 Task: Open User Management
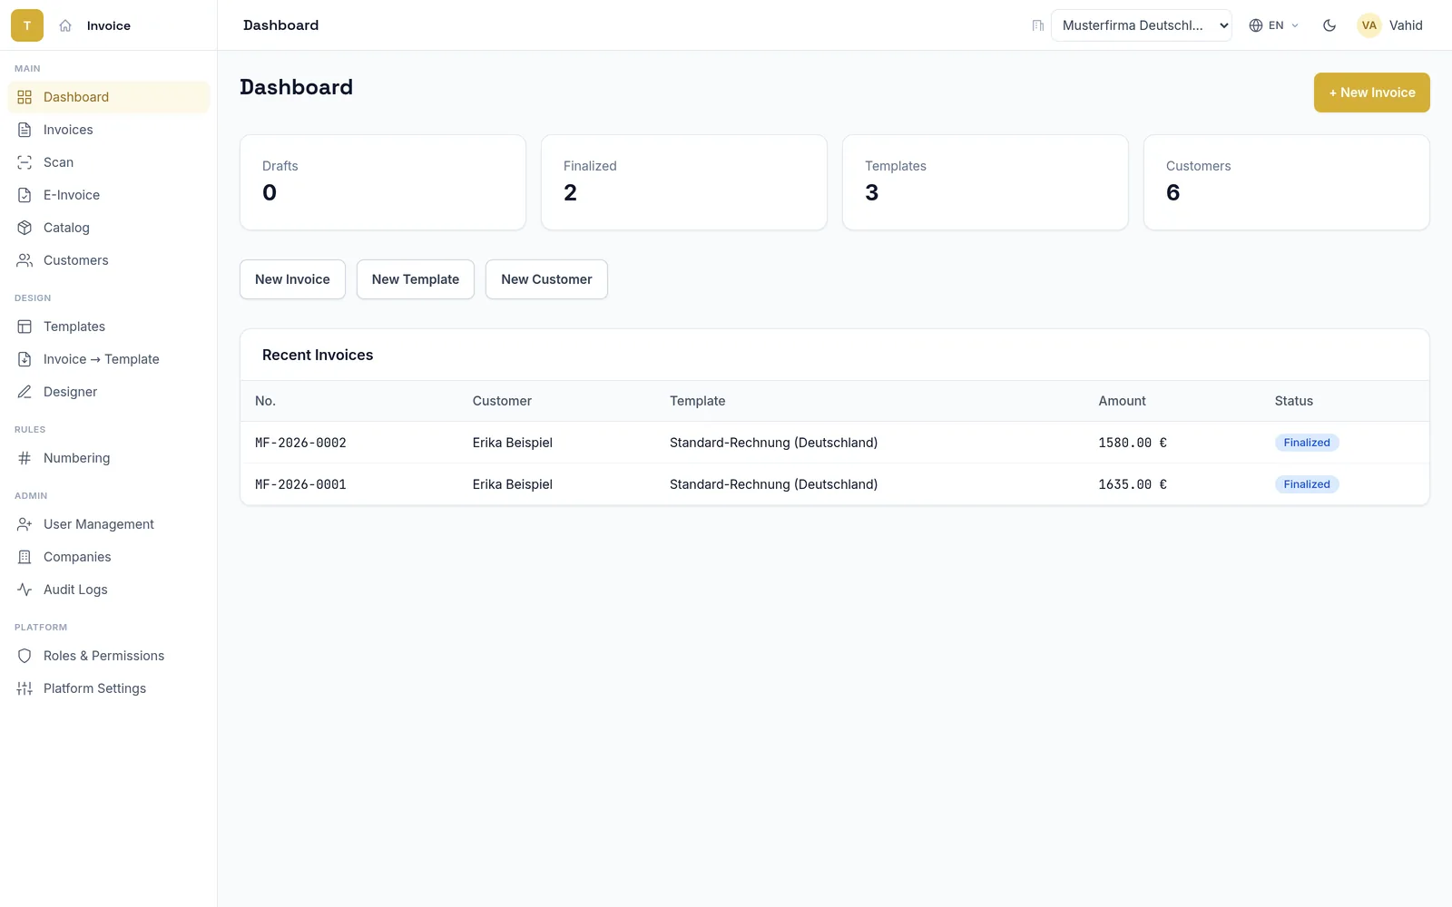[109, 524]
